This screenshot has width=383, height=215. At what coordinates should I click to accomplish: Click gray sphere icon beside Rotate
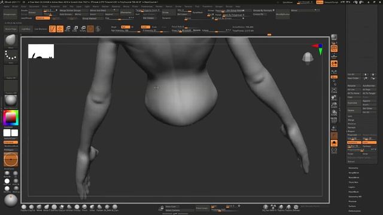pyautogui.click(x=98, y=29)
